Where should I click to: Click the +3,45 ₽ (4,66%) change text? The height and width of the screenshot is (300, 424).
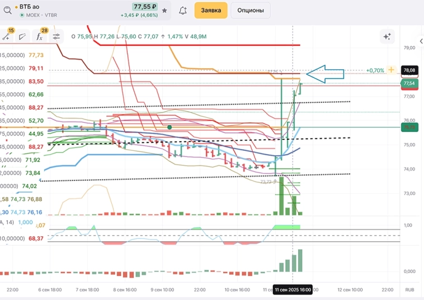pyautogui.click(x=139, y=15)
